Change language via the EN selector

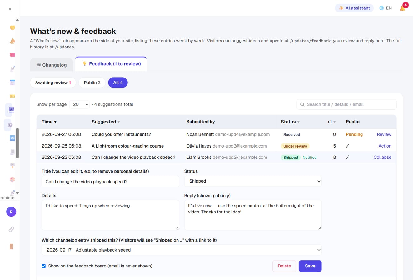pyautogui.click(x=386, y=8)
